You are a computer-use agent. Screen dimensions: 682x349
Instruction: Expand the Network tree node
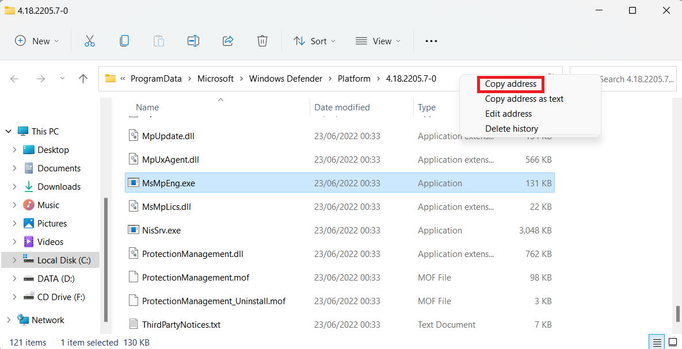pos(9,320)
